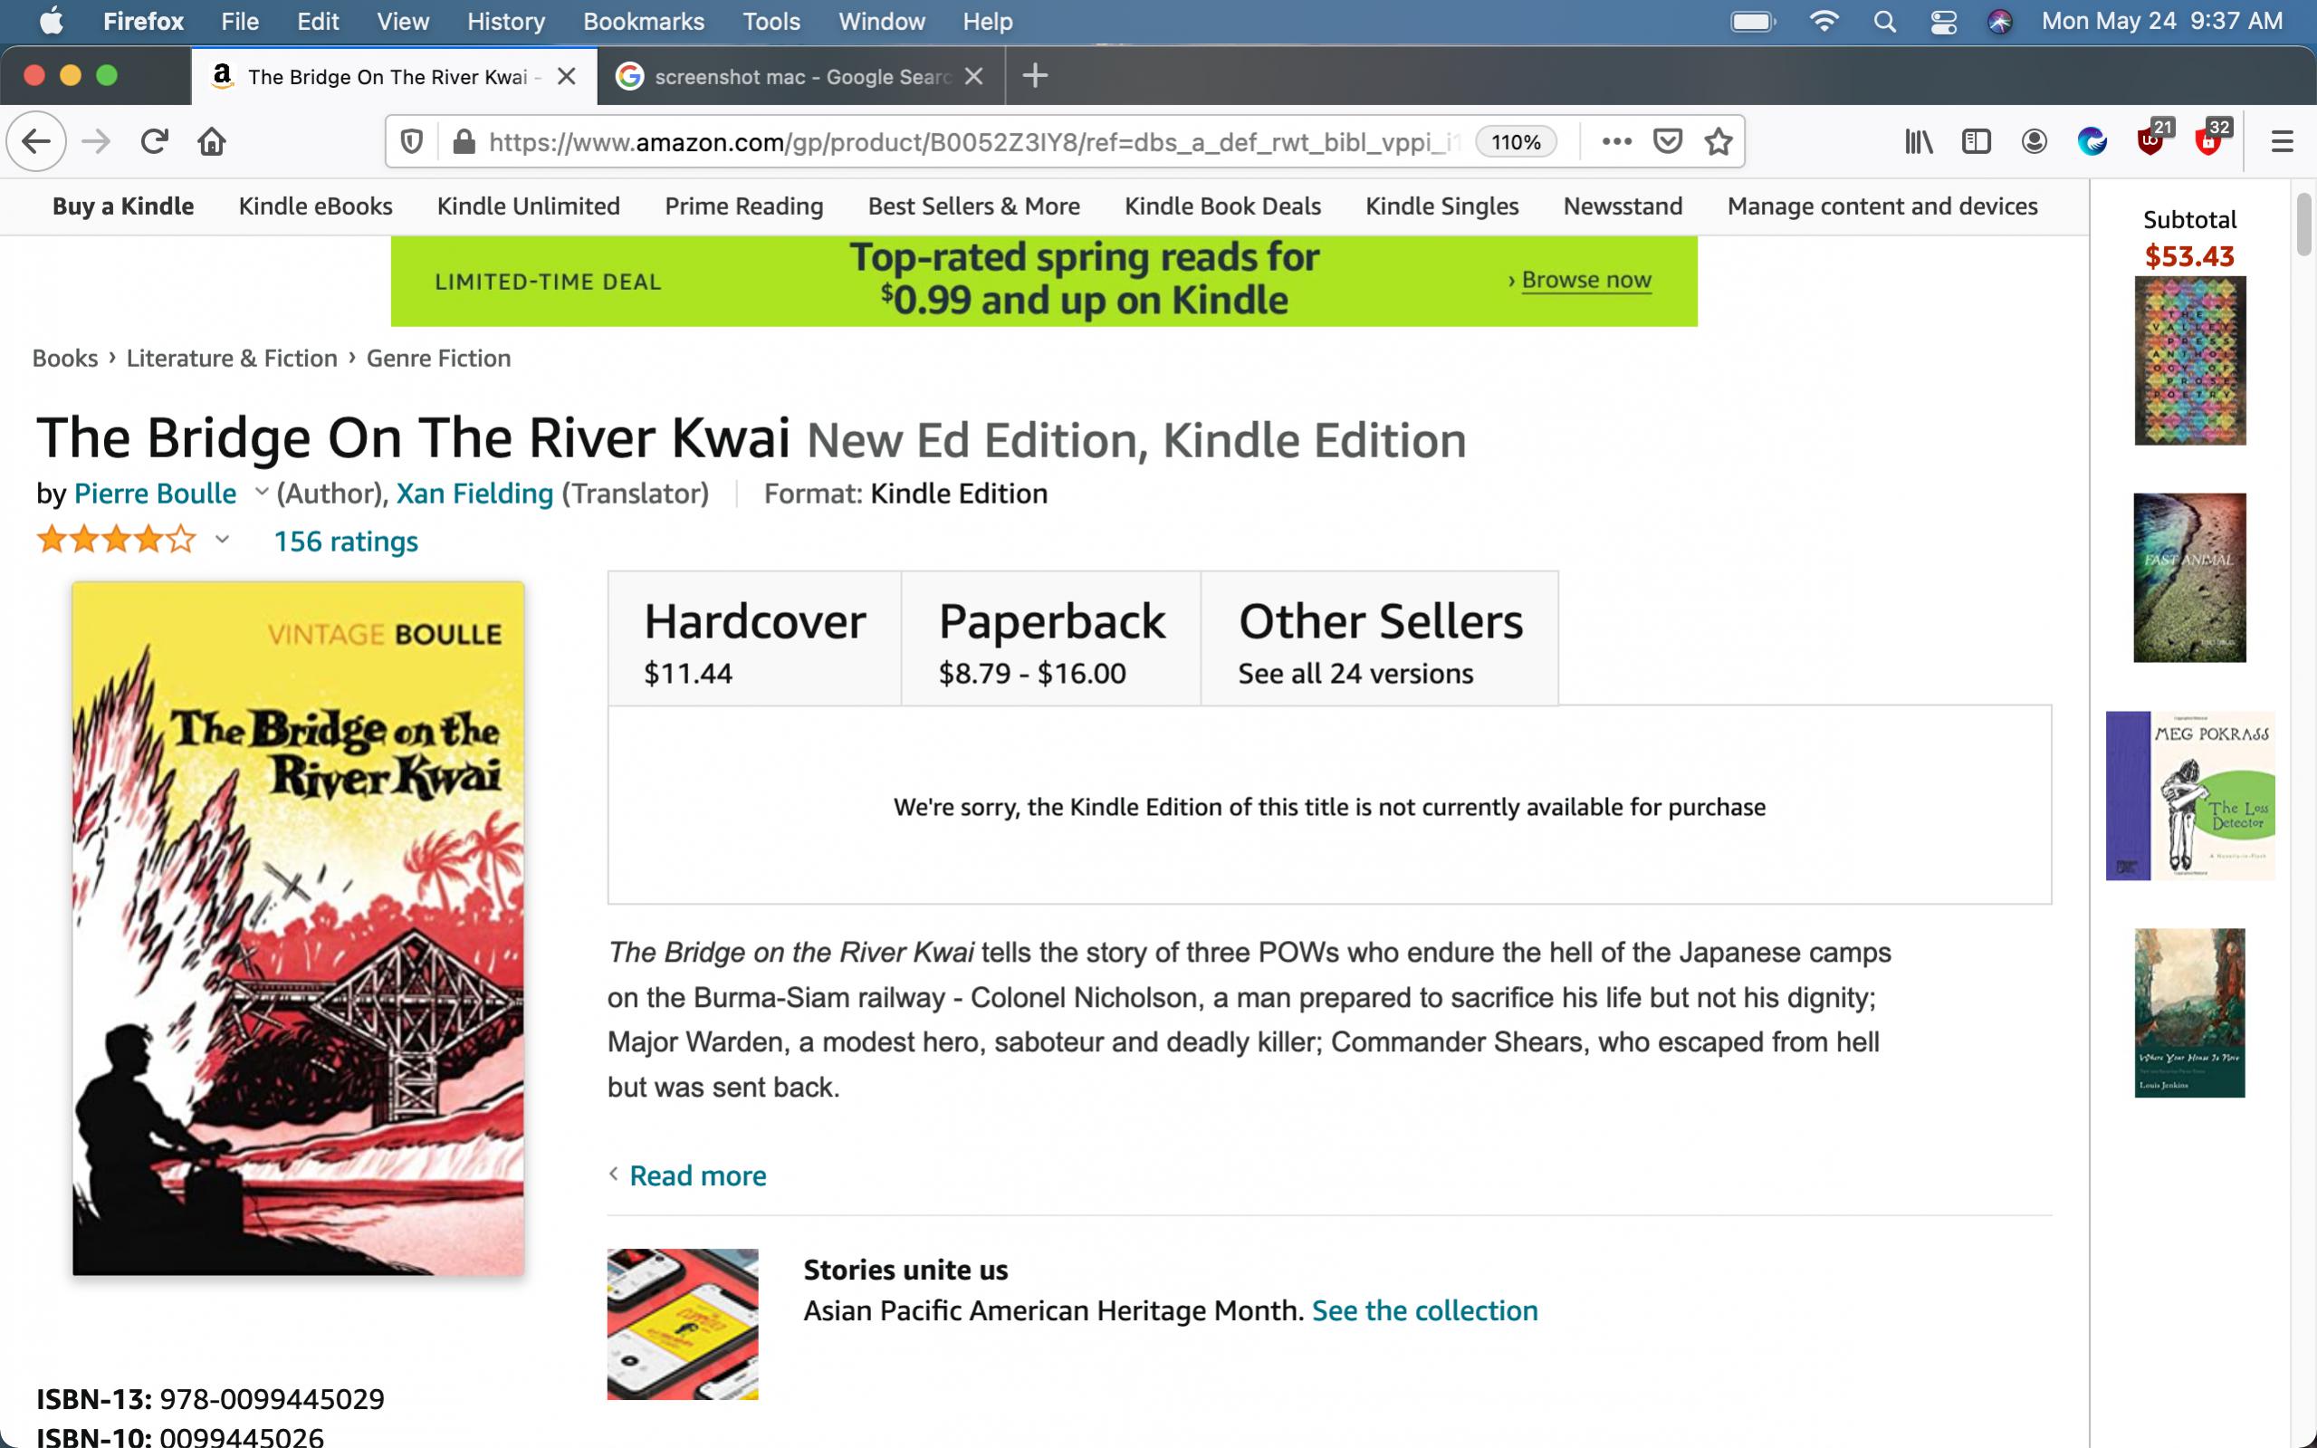This screenshot has width=2317, height=1448.
Task: Open the Library bookshelf icon
Action: tap(1918, 142)
